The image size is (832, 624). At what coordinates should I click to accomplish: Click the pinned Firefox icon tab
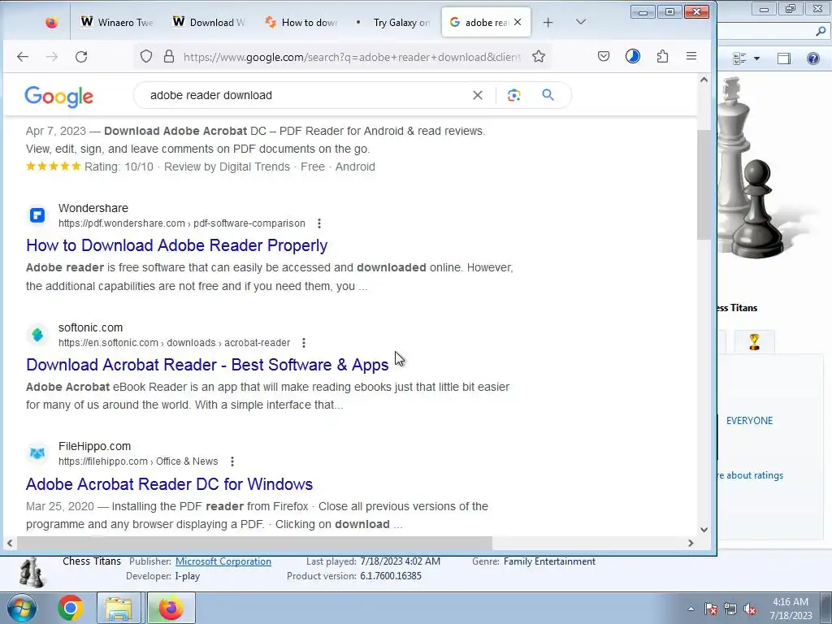51,22
